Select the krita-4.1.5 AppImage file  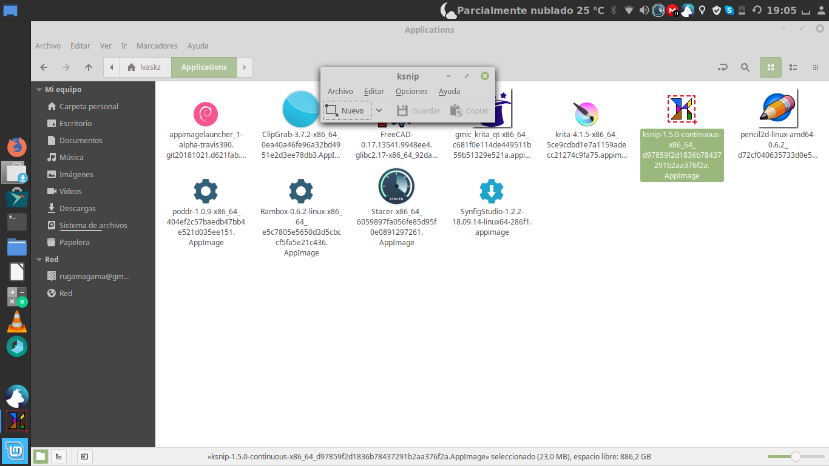(586, 113)
